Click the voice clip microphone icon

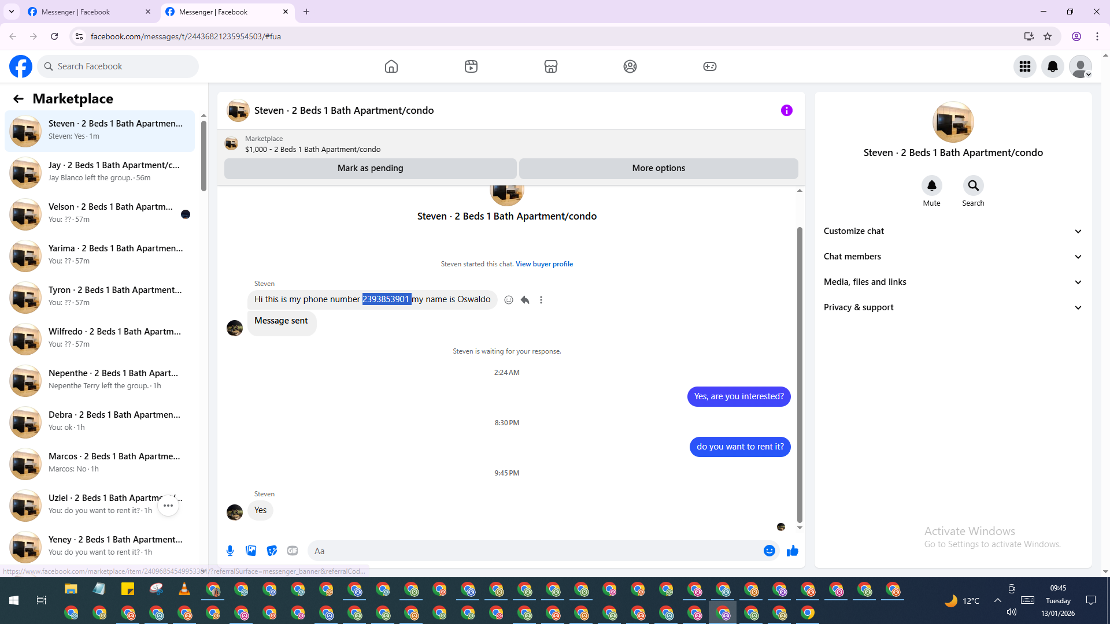(x=230, y=551)
